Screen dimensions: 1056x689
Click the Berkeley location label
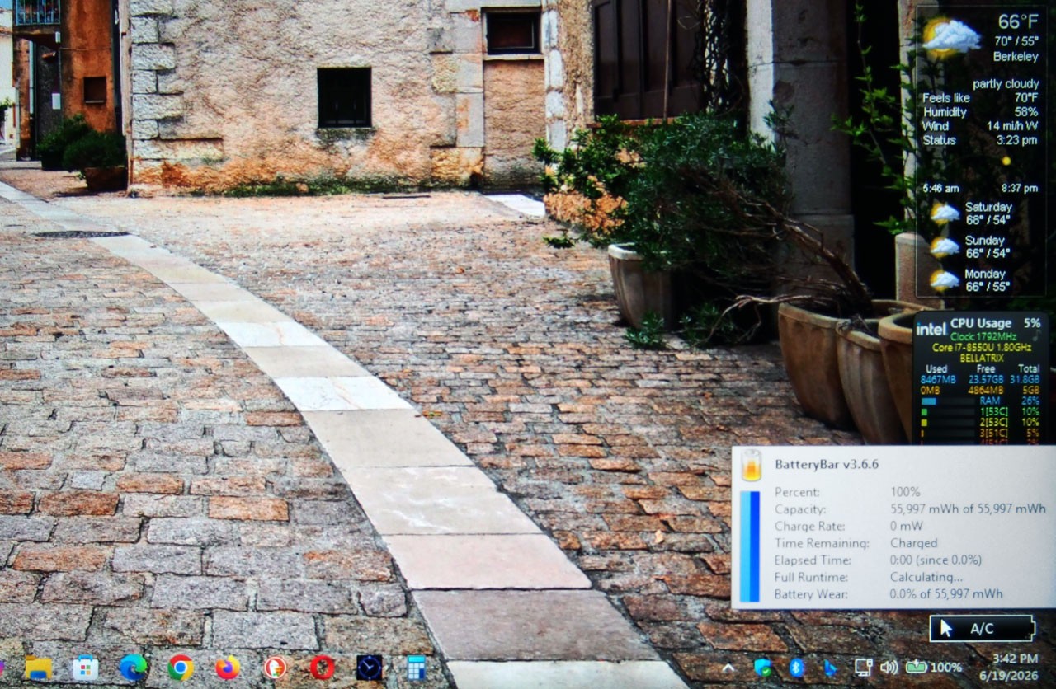1016,57
